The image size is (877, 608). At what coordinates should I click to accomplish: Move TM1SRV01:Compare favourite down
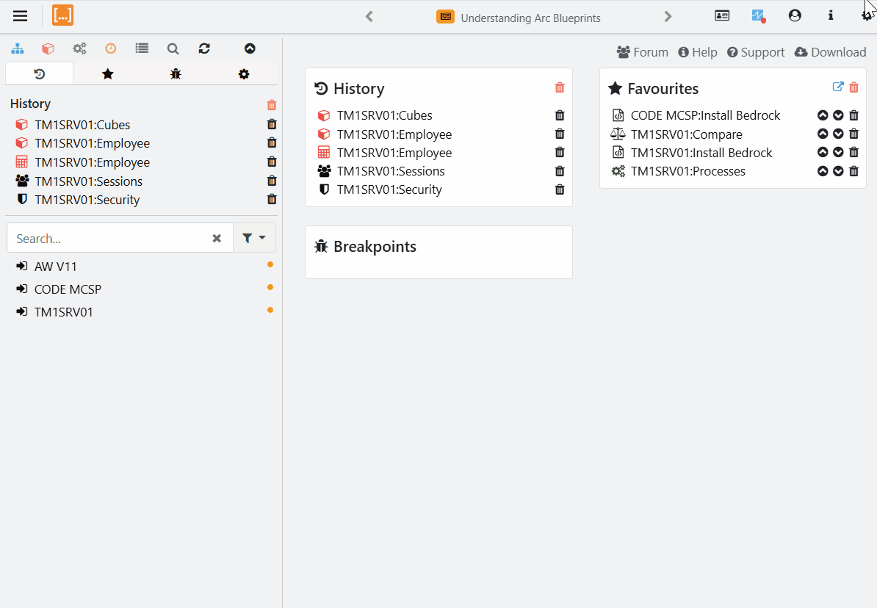click(838, 134)
